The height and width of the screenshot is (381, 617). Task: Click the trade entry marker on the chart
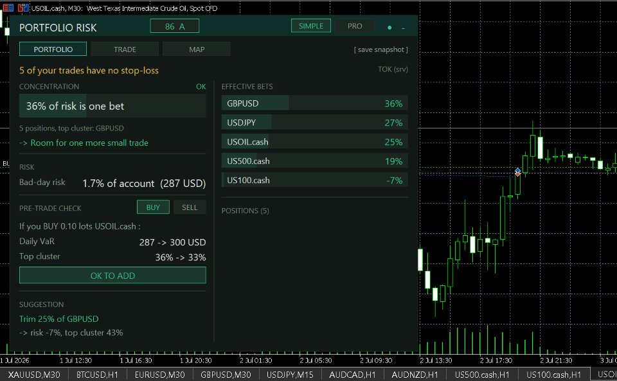[x=517, y=172]
